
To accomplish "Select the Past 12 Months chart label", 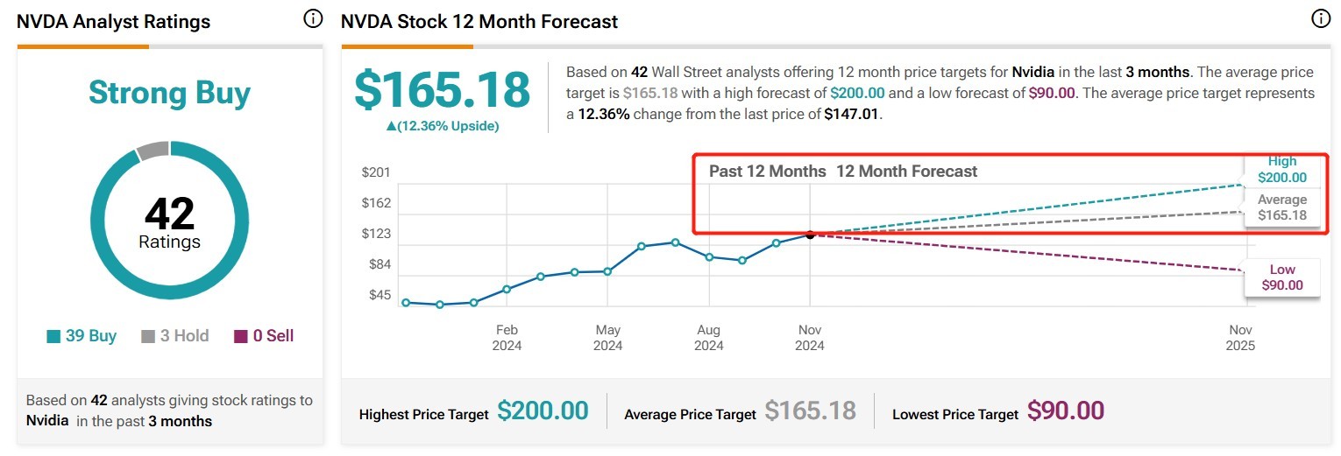I will tap(768, 172).
